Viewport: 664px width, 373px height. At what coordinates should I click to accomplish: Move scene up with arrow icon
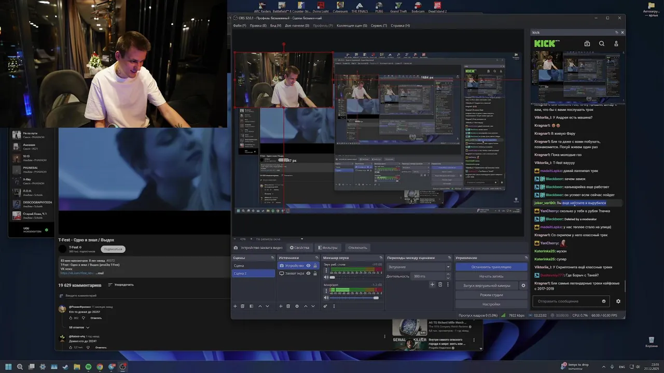(x=260, y=306)
